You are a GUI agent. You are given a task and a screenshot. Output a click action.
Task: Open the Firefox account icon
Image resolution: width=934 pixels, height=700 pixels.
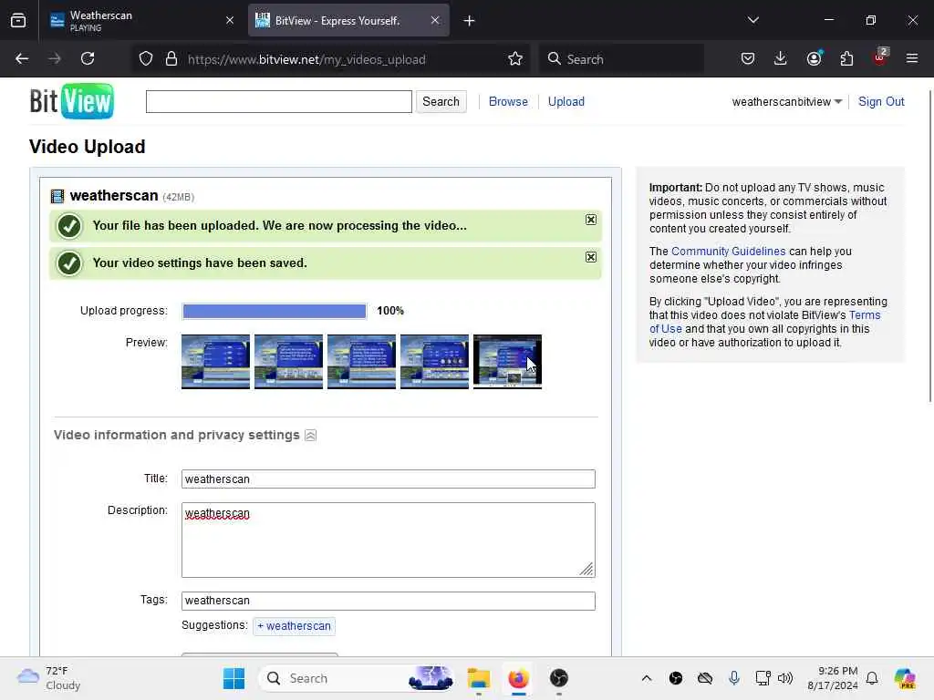(x=814, y=58)
